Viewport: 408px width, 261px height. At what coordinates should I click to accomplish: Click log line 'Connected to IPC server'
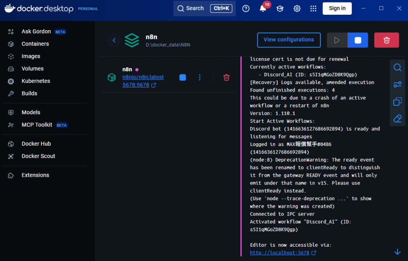tap(282, 214)
